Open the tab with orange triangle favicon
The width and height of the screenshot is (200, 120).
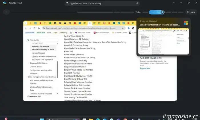(30, 23)
